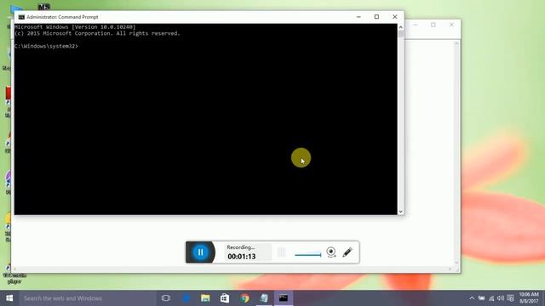
Task: Open File Explorer from the taskbar
Action: pos(205,298)
